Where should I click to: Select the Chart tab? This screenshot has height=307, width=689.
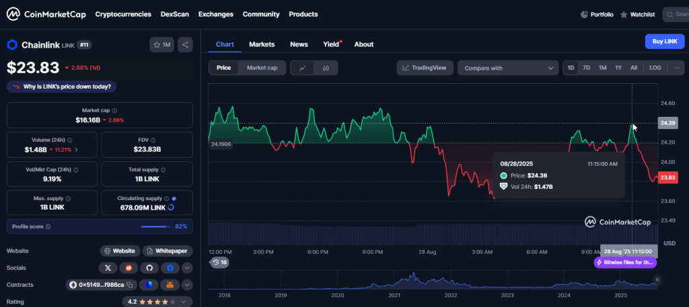tap(225, 44)
